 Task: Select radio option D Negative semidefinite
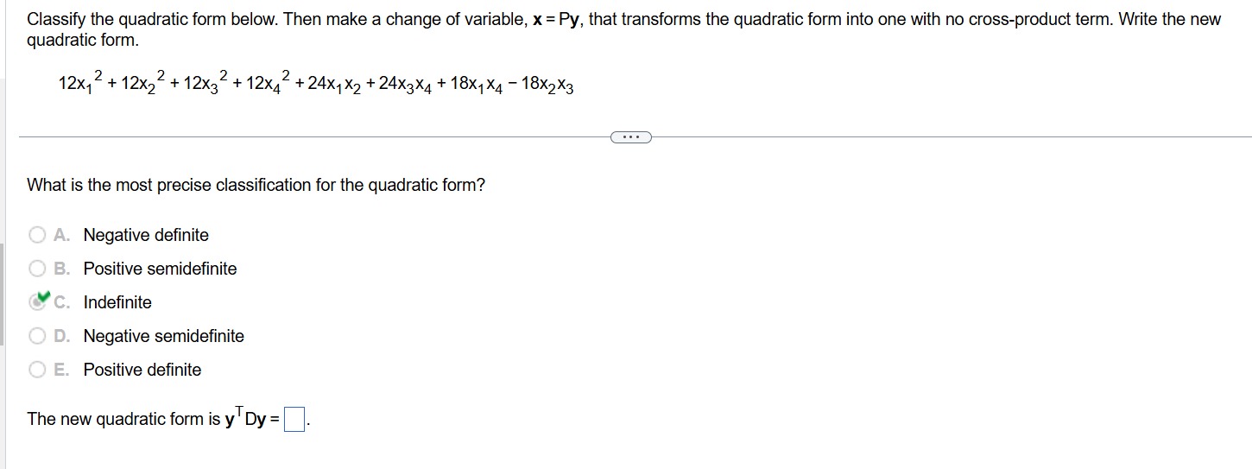[37, 336]
